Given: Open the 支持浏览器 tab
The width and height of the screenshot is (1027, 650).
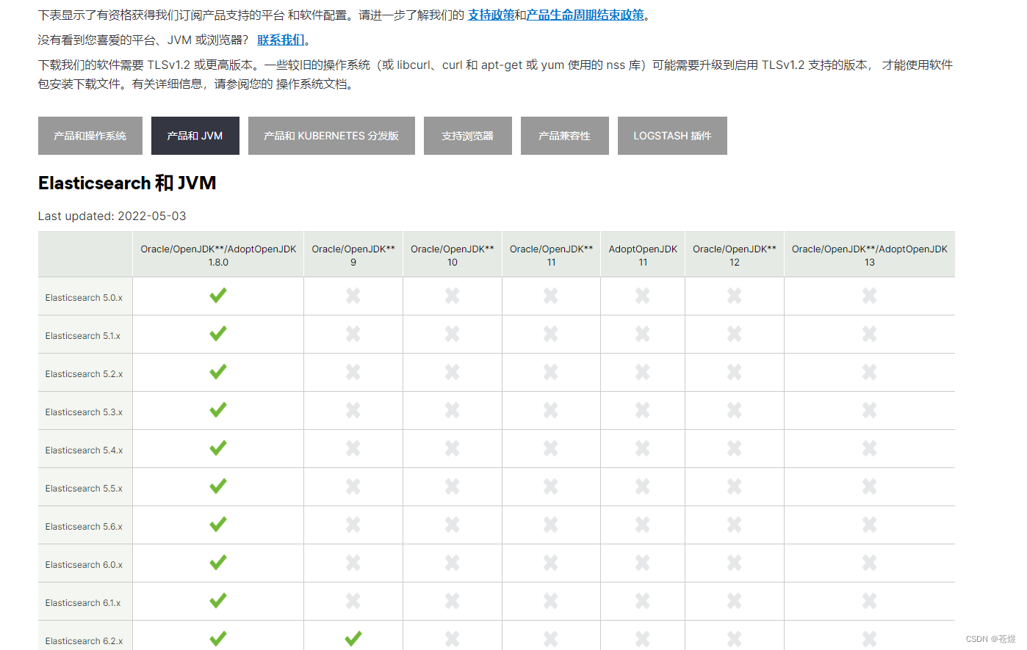Looking at the screenshot, I should pos(468,136).
